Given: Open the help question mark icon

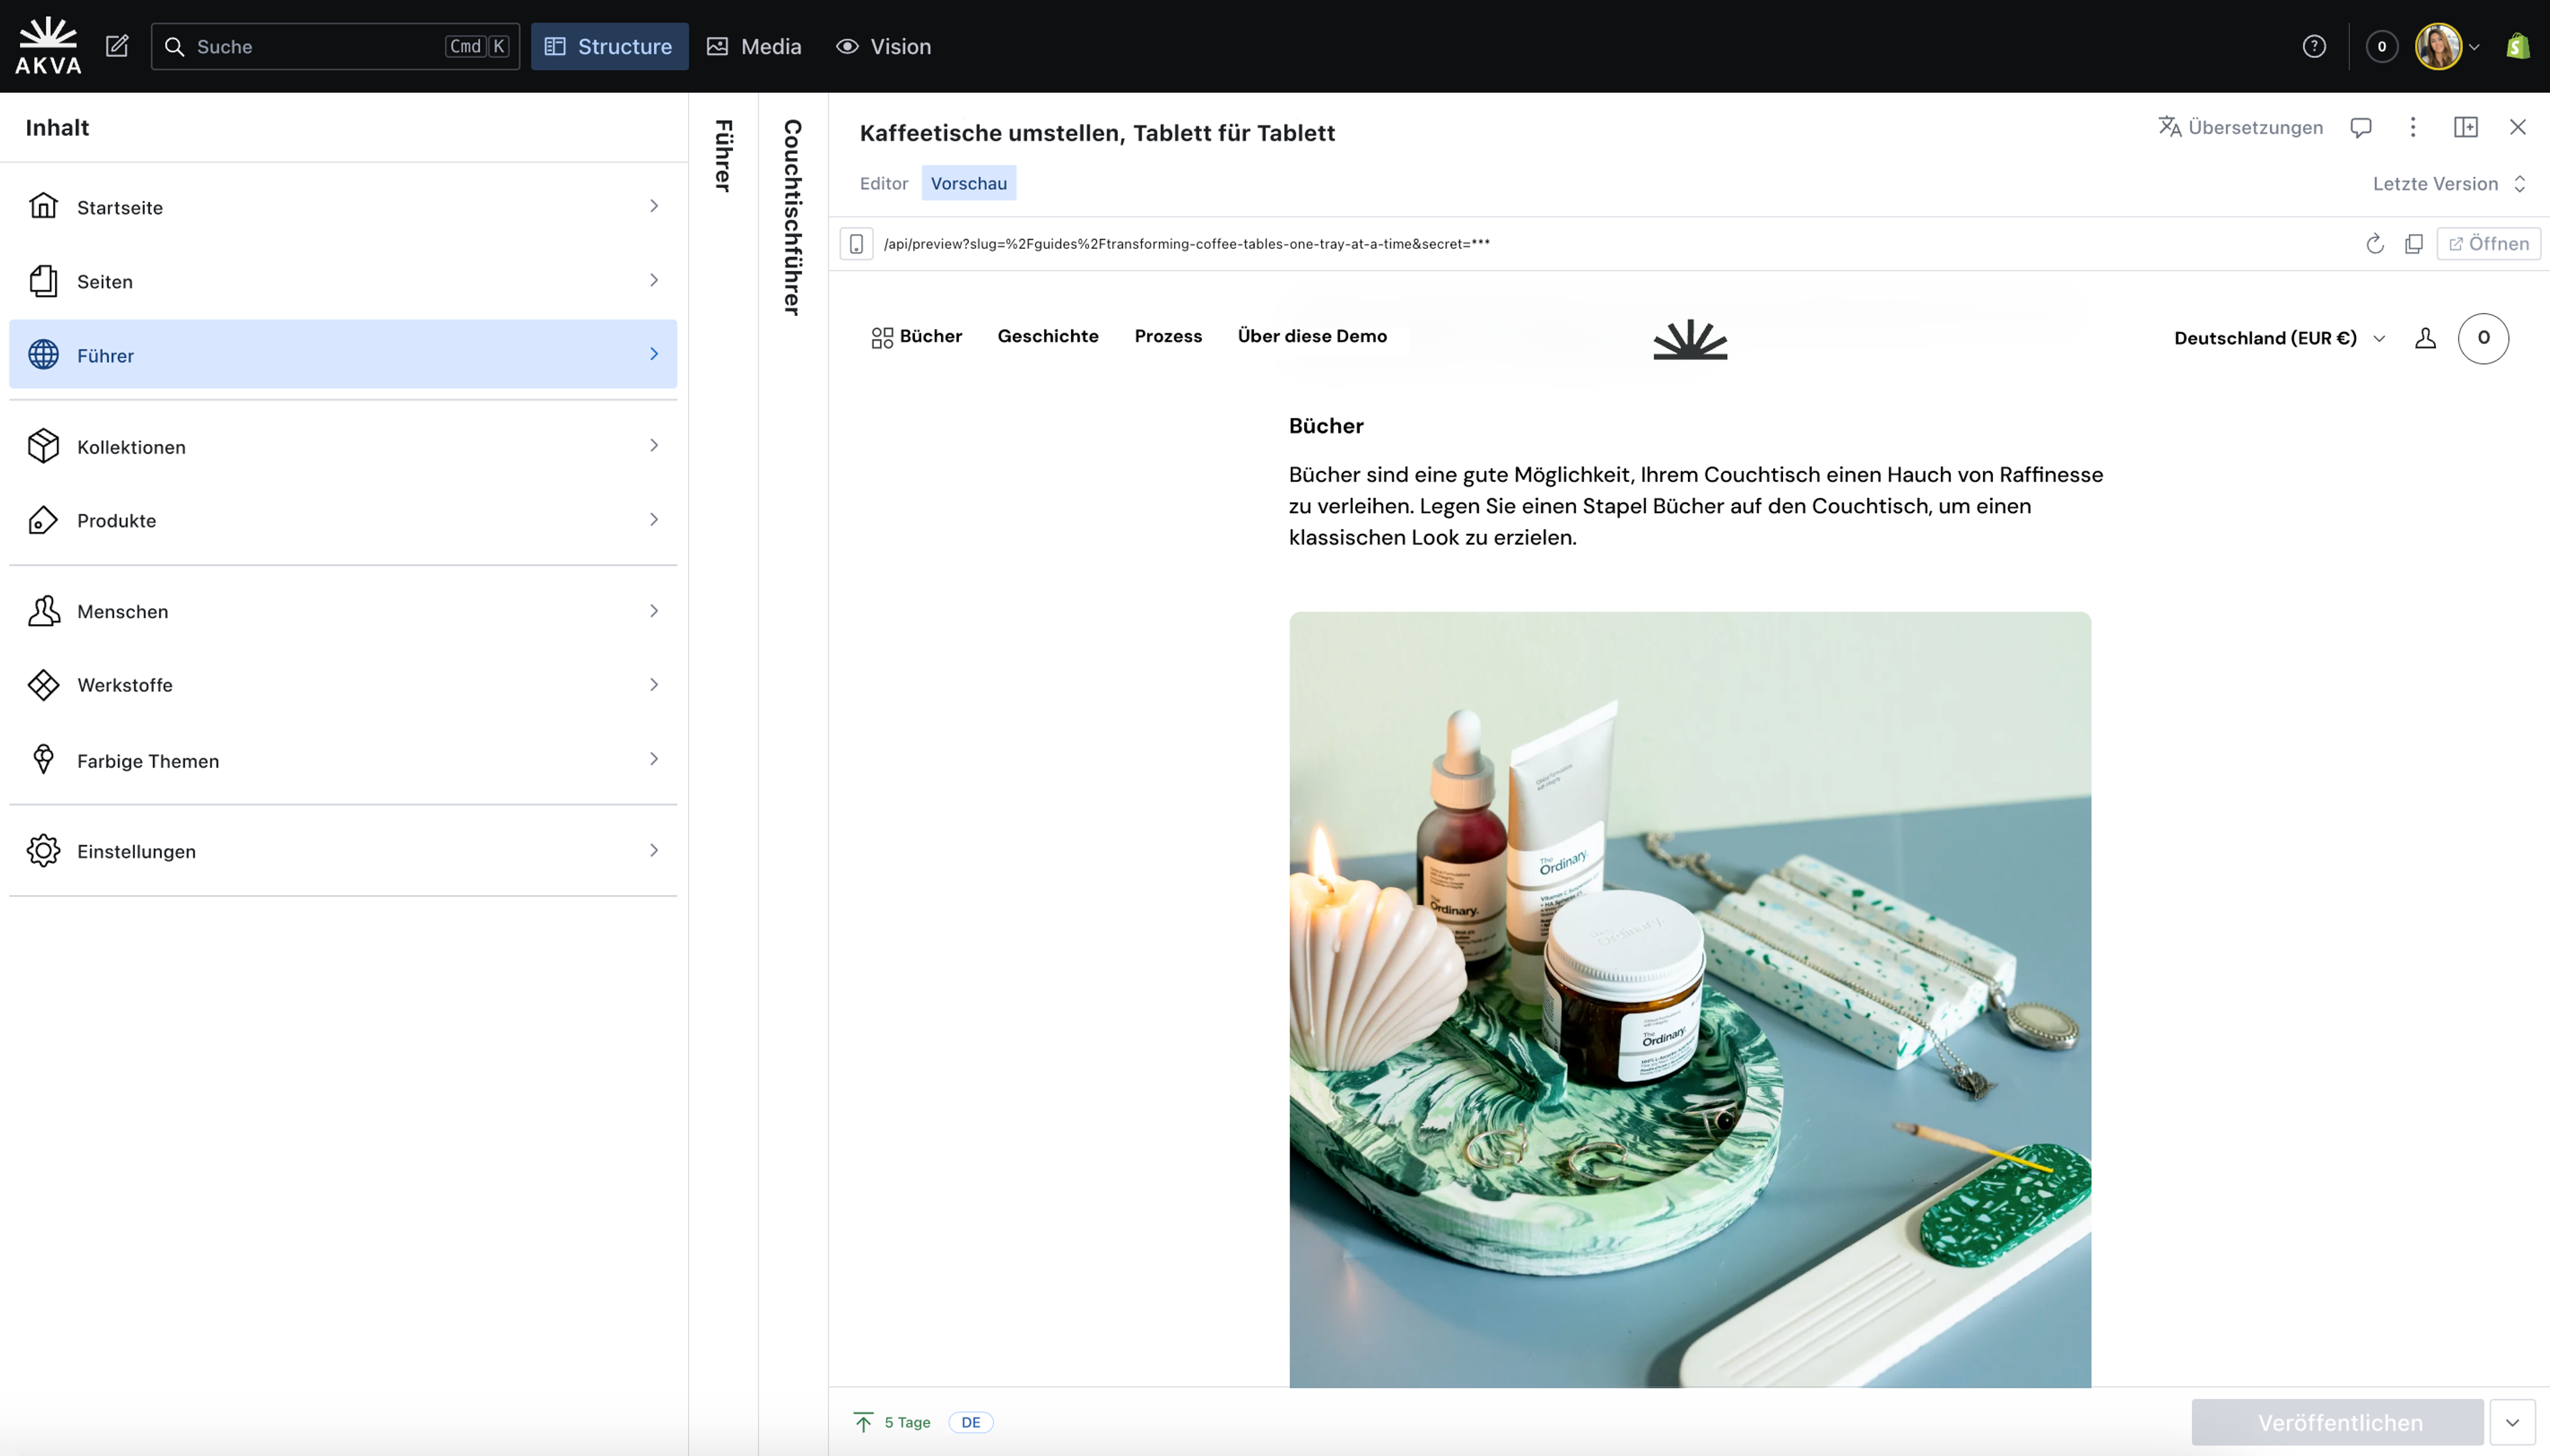Looking at the screenshot, I should pos(2313,46).
